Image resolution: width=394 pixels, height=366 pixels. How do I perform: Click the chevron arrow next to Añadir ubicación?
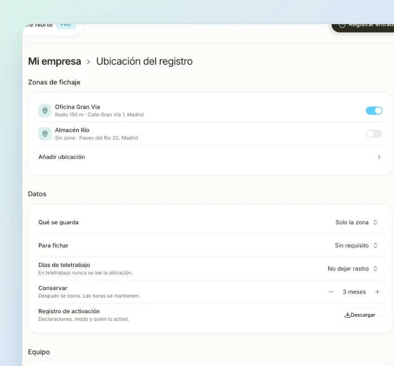click(x=379, y=157)
